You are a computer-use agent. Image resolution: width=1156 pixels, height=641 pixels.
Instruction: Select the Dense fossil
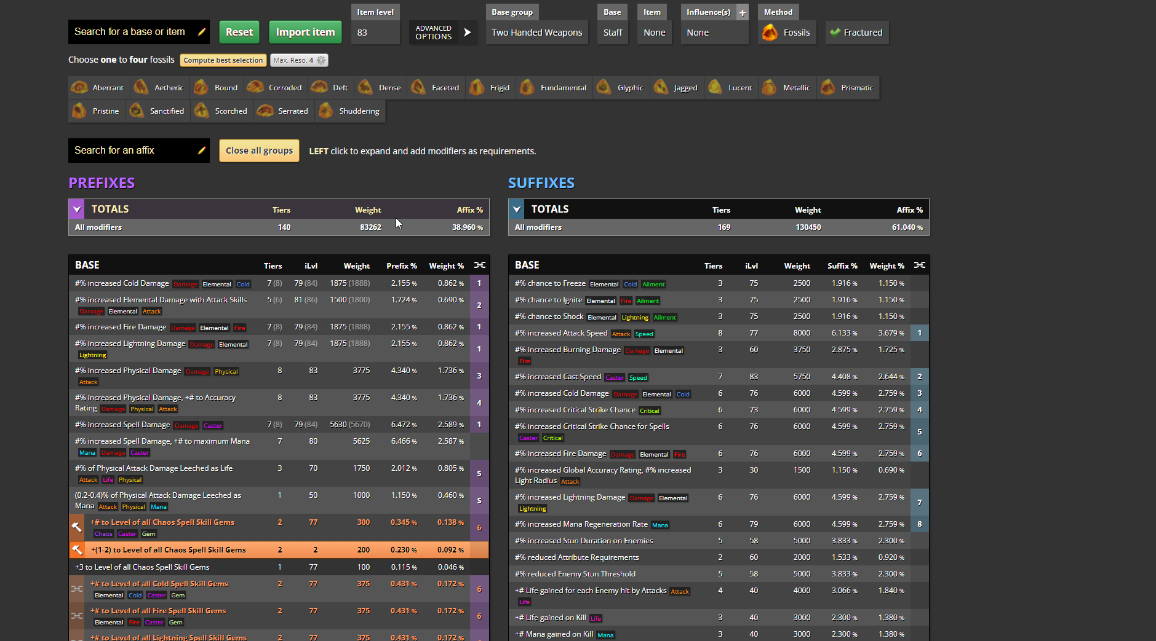pos(380,88)
